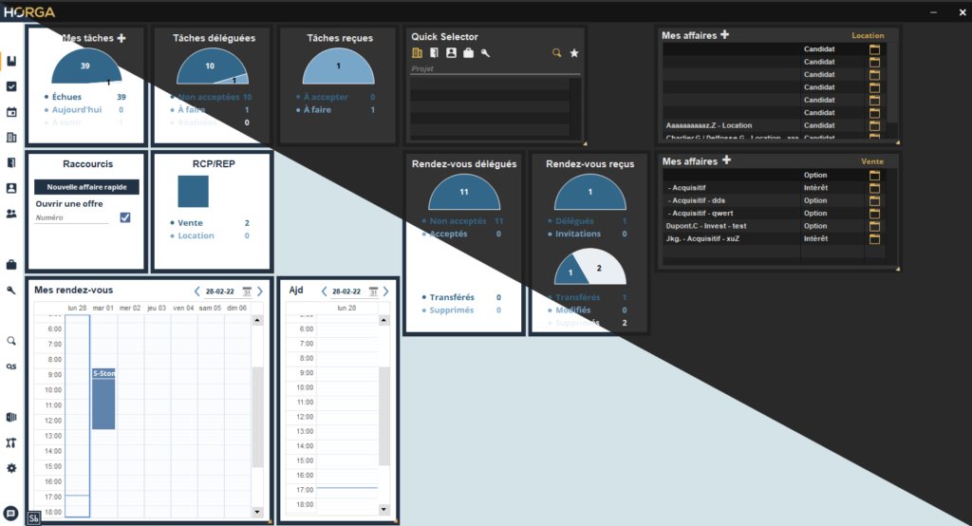The height and width of the screenshot is (526, 972).
Task: Open the calendar icon in left sidebar
Action: 11,112
